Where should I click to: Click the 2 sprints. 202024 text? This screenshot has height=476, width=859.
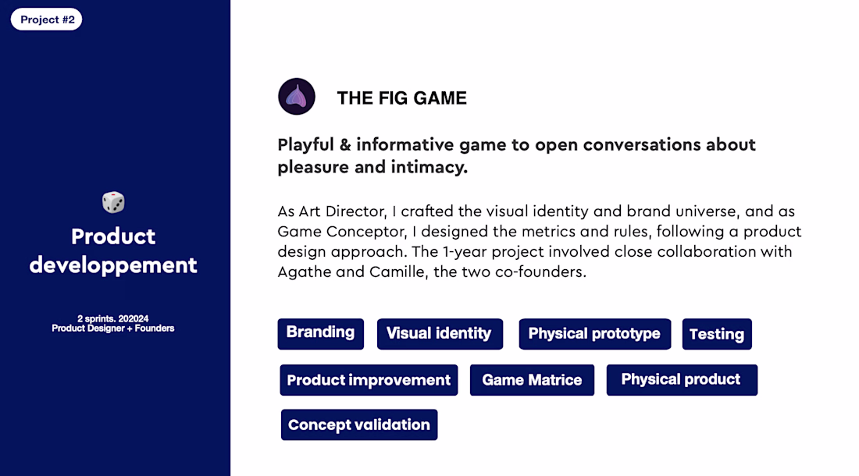point(113,318)
